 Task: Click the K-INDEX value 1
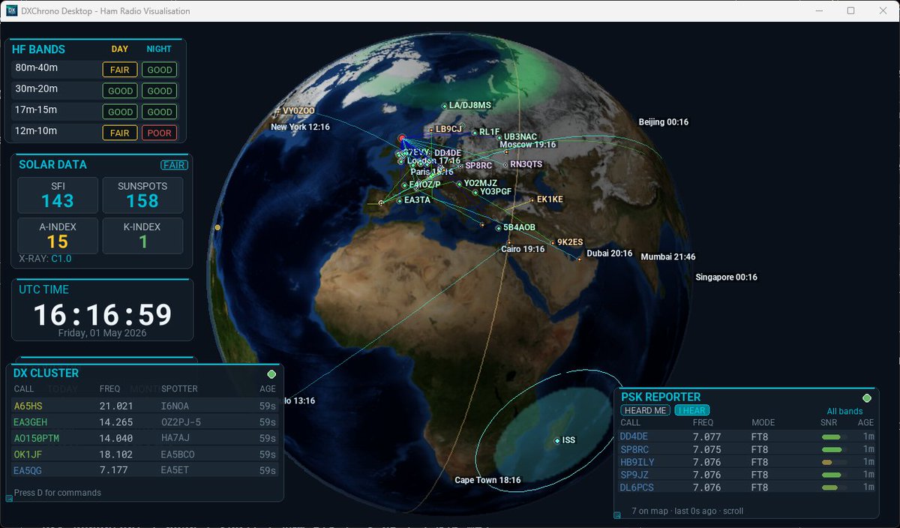pos(142,241)
